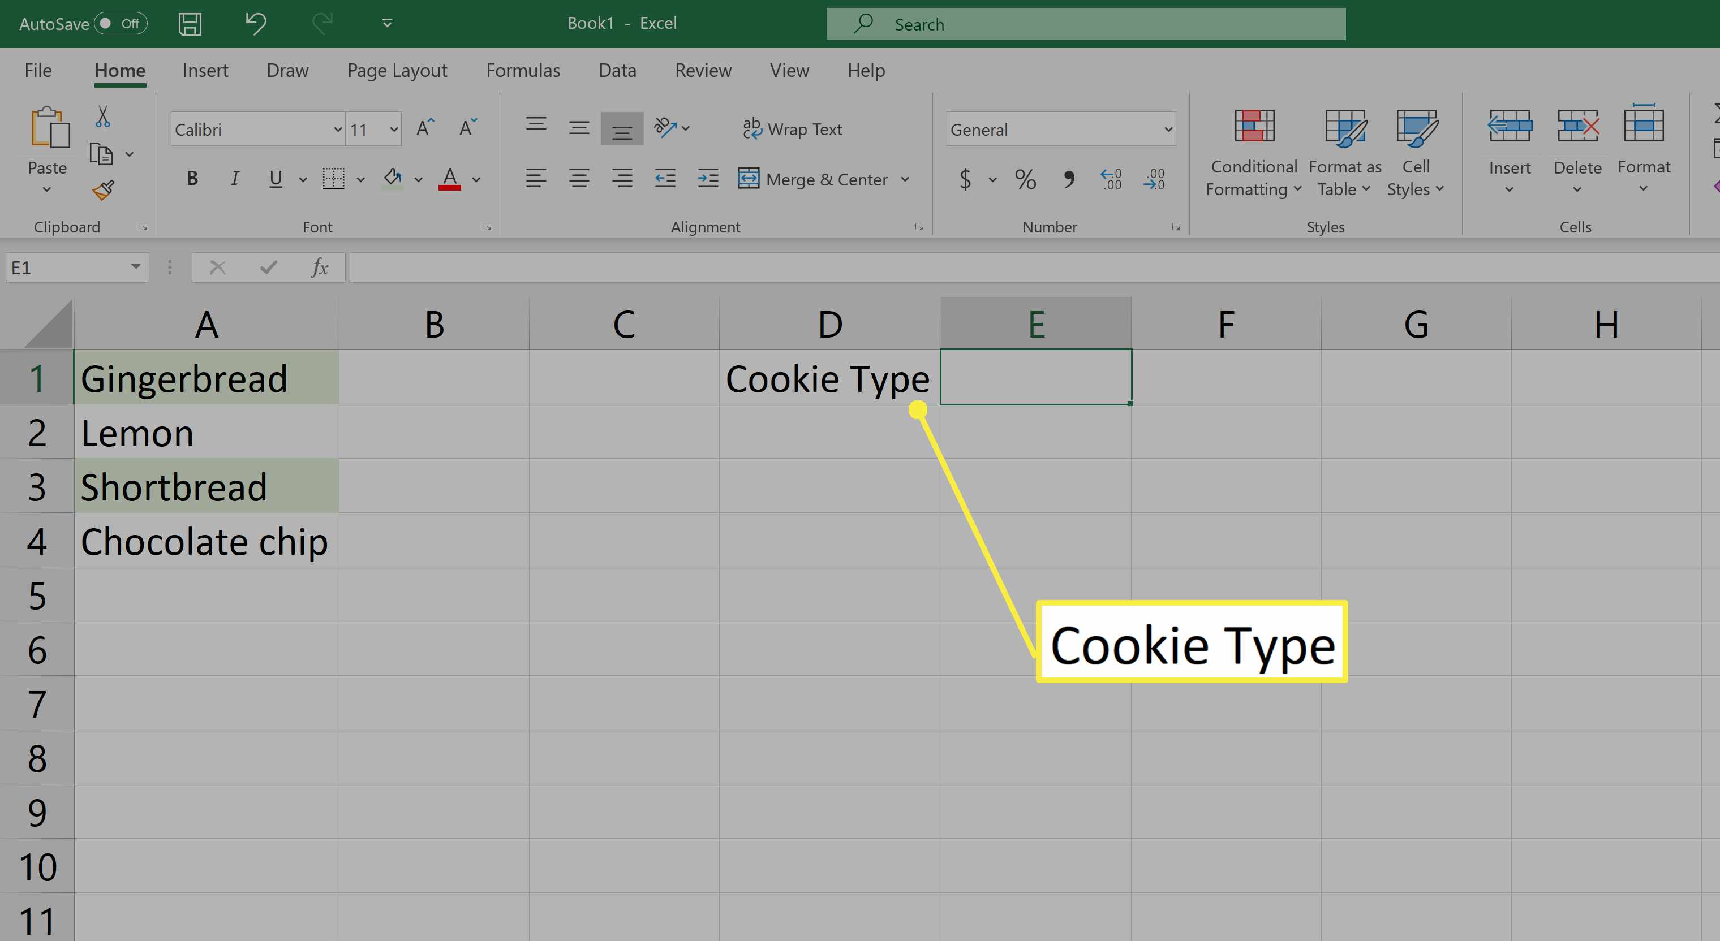
Task: Apply the red font color swatch
Action: click(x=449, y=179)
